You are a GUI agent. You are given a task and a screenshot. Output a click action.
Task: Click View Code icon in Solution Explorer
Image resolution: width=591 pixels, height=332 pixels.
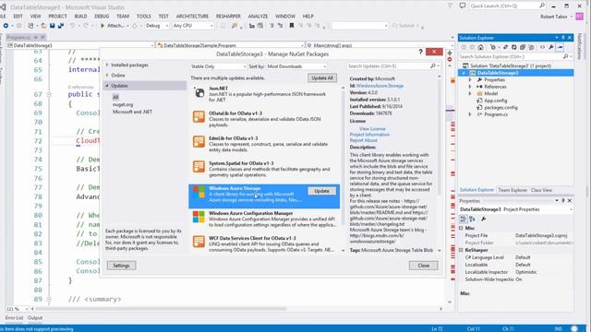click(542, 47)
